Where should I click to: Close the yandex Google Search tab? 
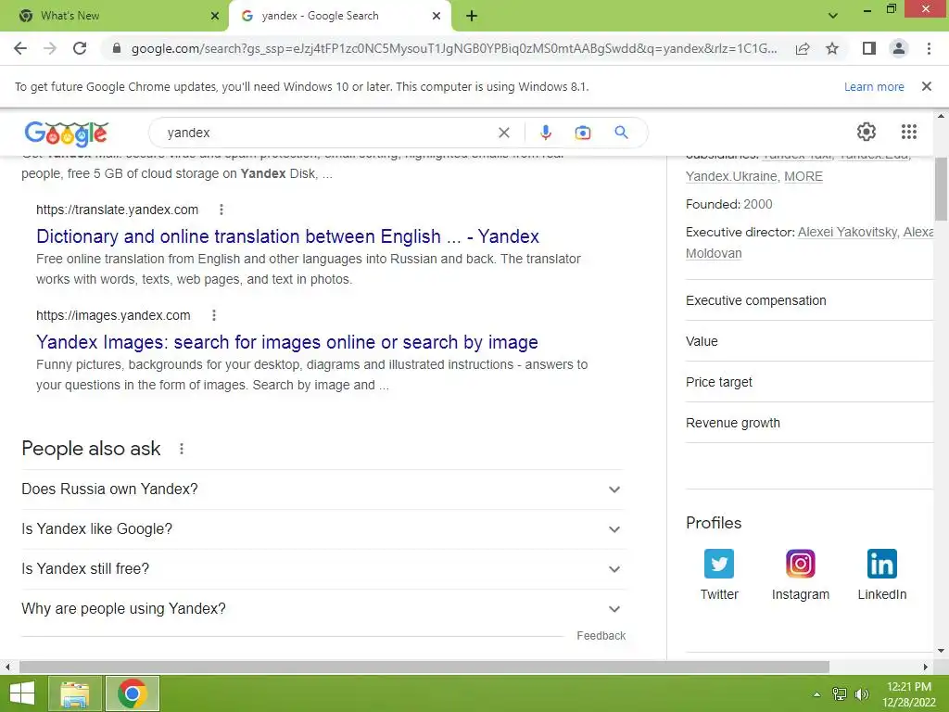436,16
